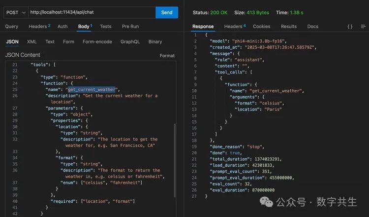Open the Tests tab
The height and width of the screenshot is (217, 369).
coord(105,27)
